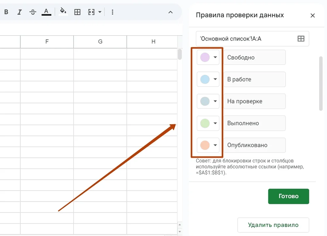Collapse the toolbar with the chevron

click(x=170, y=12)
